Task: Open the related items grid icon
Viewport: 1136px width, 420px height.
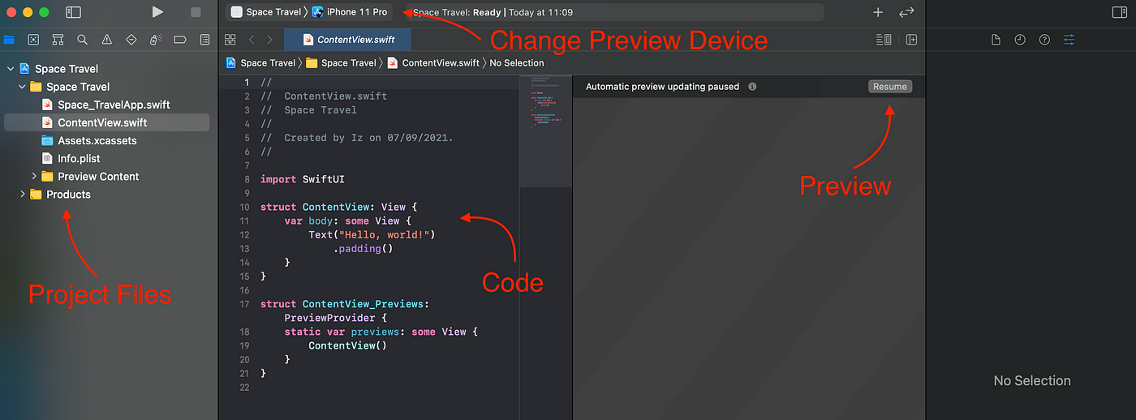Action: click(230, 39)
